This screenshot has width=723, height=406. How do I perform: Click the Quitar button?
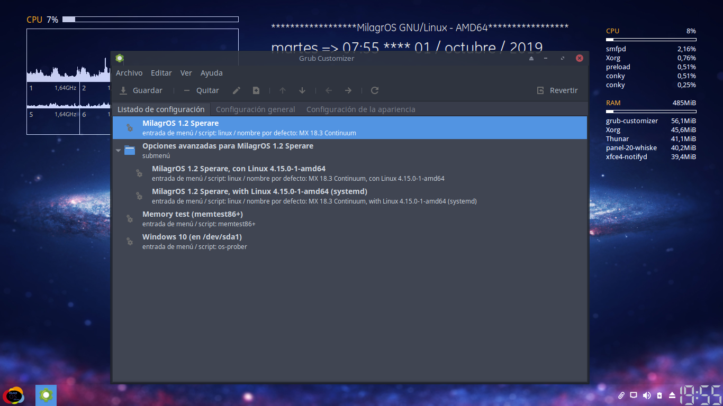click(201, 90)
